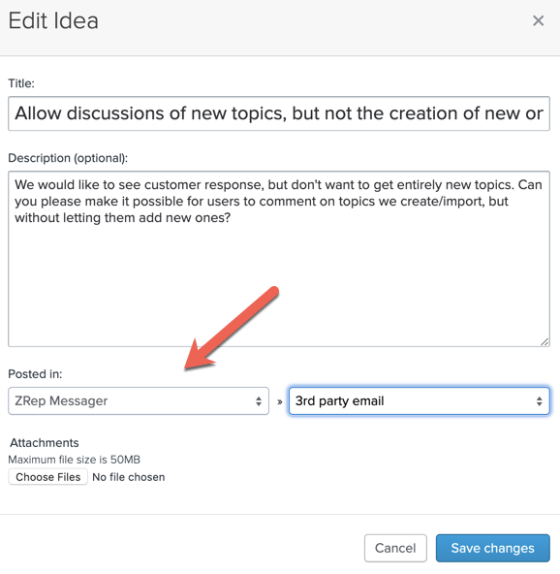Screen dimensions: 560x574
Task: Click into the Title input field
Action: tap(279, 113)
